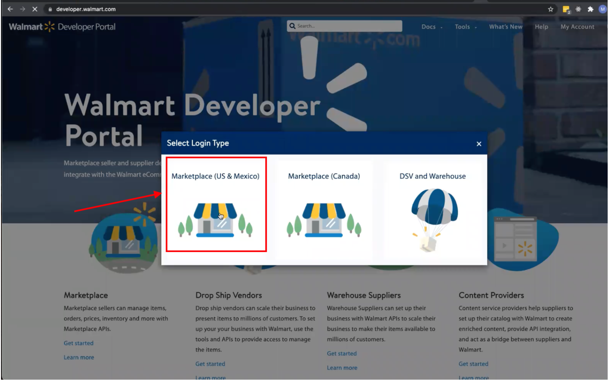Click the Marketplace section heading
609x381 pixels.
86,295
